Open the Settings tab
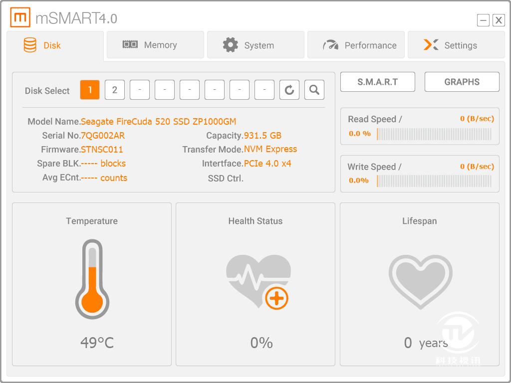Viewport: 511px width, 383px height. pyautogui.click(x=456, y=45)
